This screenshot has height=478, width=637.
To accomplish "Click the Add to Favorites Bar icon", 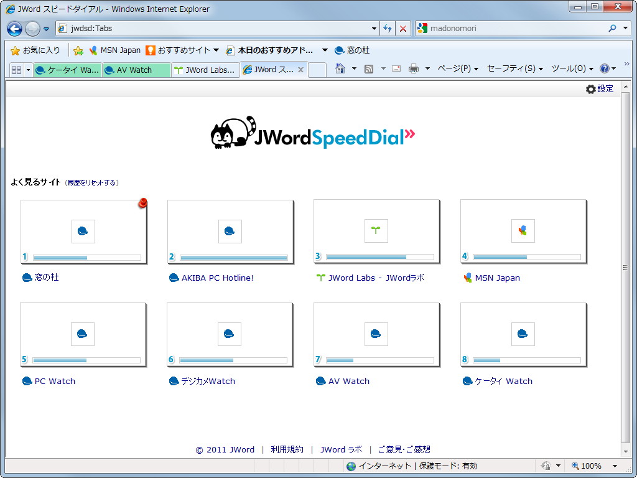I will [x=78, y=50].
